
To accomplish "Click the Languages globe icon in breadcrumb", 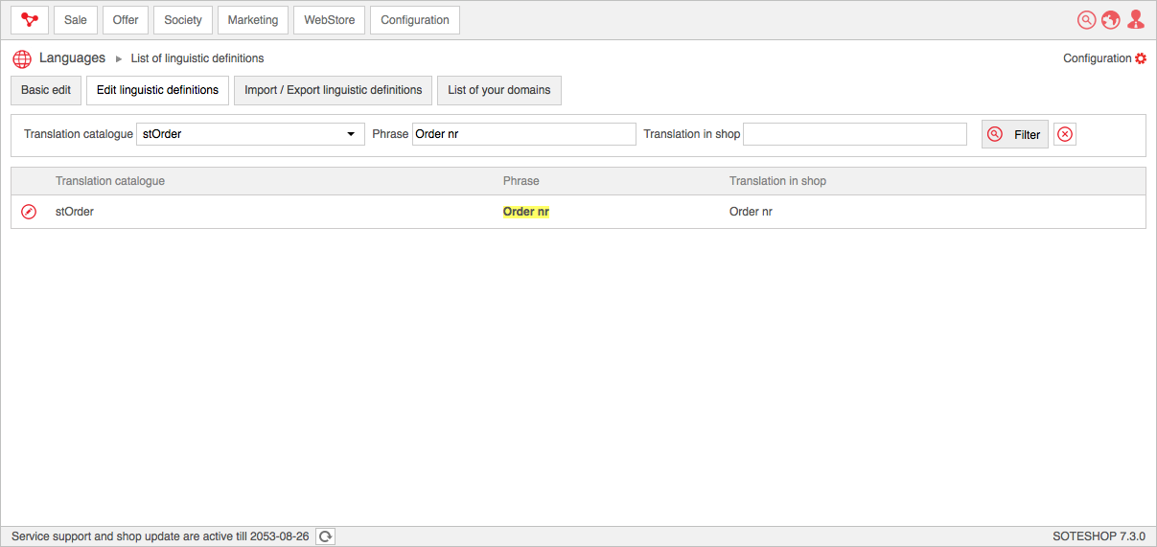I will click(x=22, y=58).
